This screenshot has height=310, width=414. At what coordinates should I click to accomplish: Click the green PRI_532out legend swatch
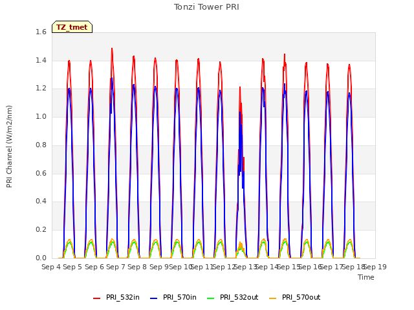pos(211,298)
